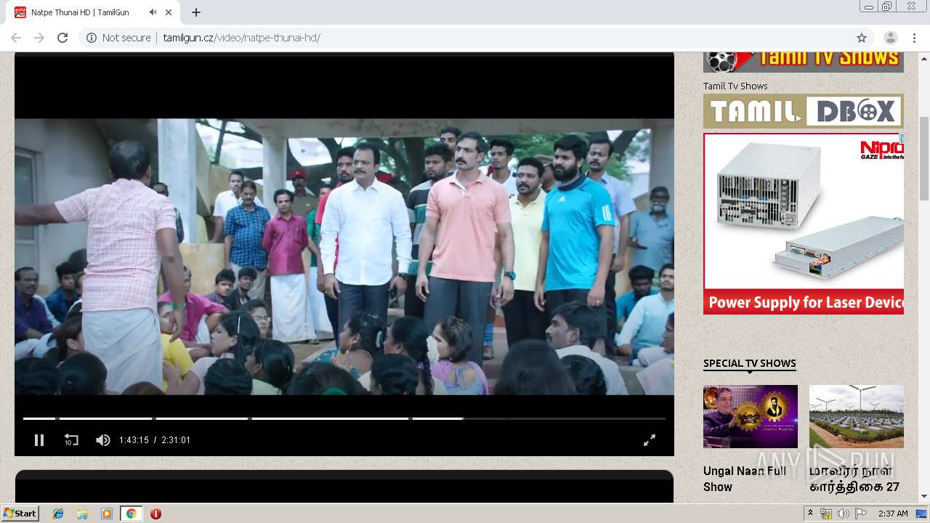Switch the video to fullscreen
This screenshot has height=523, width=930.
tap(650, 440)
